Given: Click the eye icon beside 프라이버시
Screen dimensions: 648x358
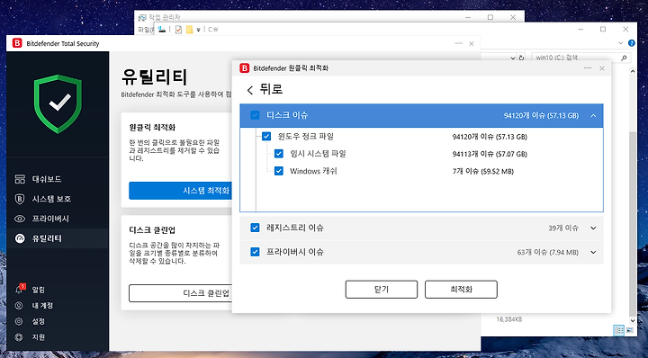Looking at the screenshot, I should [x=20, y=219].
